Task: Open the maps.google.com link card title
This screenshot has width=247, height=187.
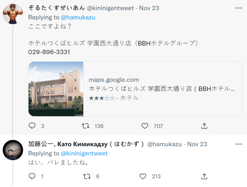Action: pyautogui.click(x=162, y=89)
